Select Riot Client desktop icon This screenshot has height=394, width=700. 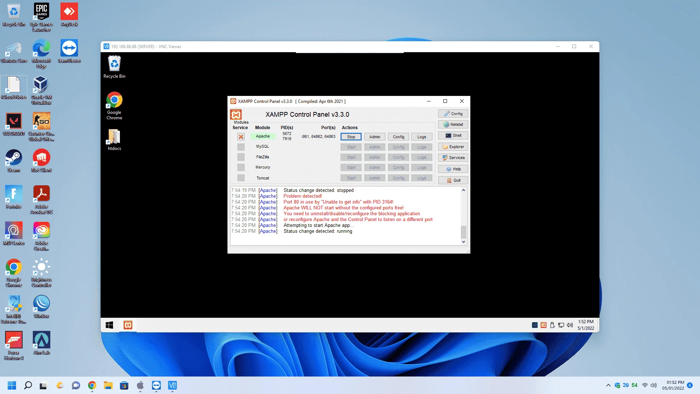41,161
